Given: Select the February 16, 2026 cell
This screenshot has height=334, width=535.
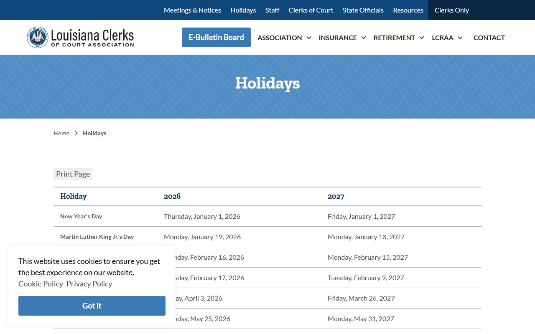Looking at the screenshot, I should pos(210,257).
